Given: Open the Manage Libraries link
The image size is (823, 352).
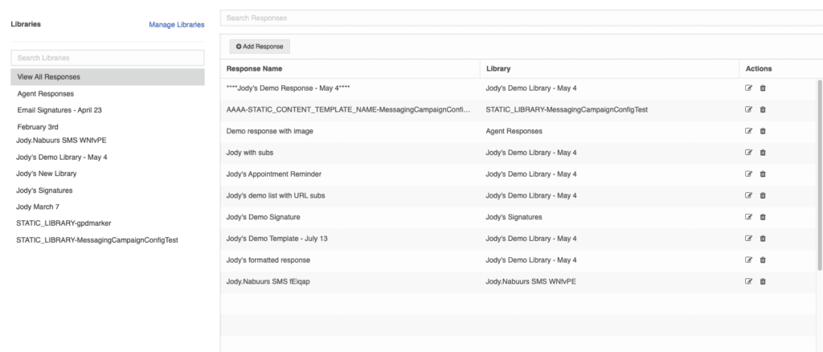Looking at the screenshot, I should [176, 25].
